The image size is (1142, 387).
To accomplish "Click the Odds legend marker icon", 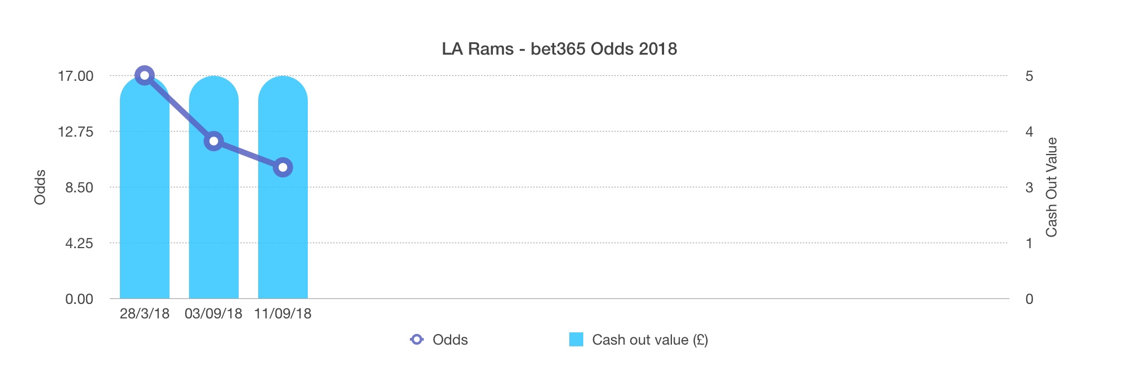I will tap(417, 340).
